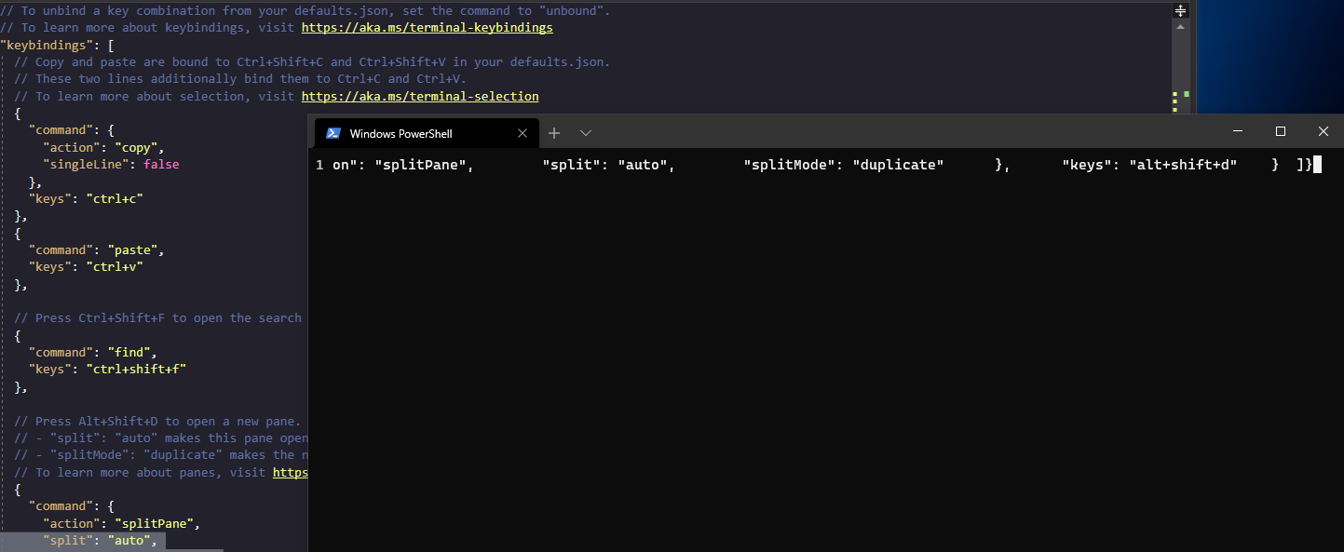Open a new terminal tab with the plus icon

coord(553,133)
